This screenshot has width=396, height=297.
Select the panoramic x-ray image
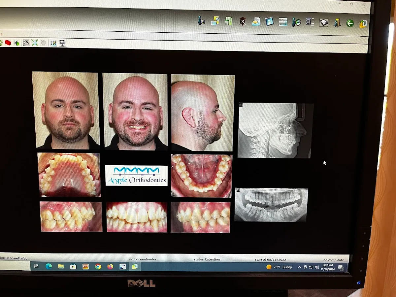(271, 205)
